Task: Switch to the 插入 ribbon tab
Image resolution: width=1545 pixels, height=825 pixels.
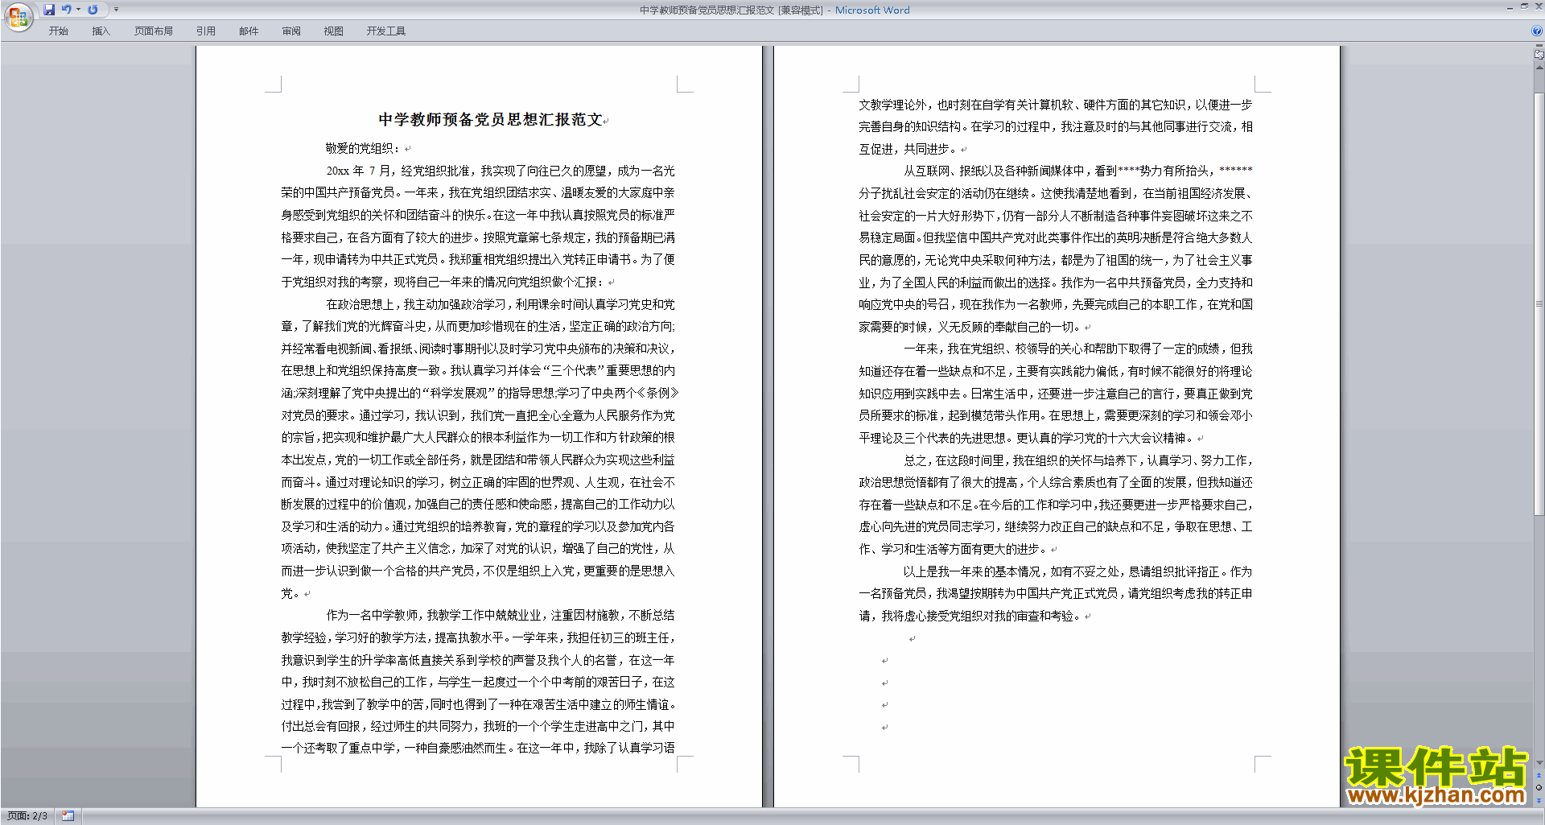Action: coord(101,31)
